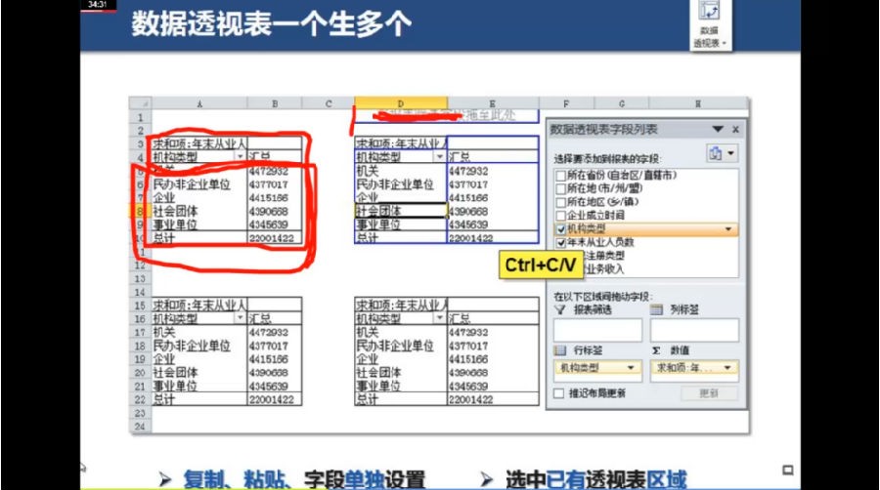Screen dimensions: 880x490
Task: Select column header A
Action: (x=199, y=103)
